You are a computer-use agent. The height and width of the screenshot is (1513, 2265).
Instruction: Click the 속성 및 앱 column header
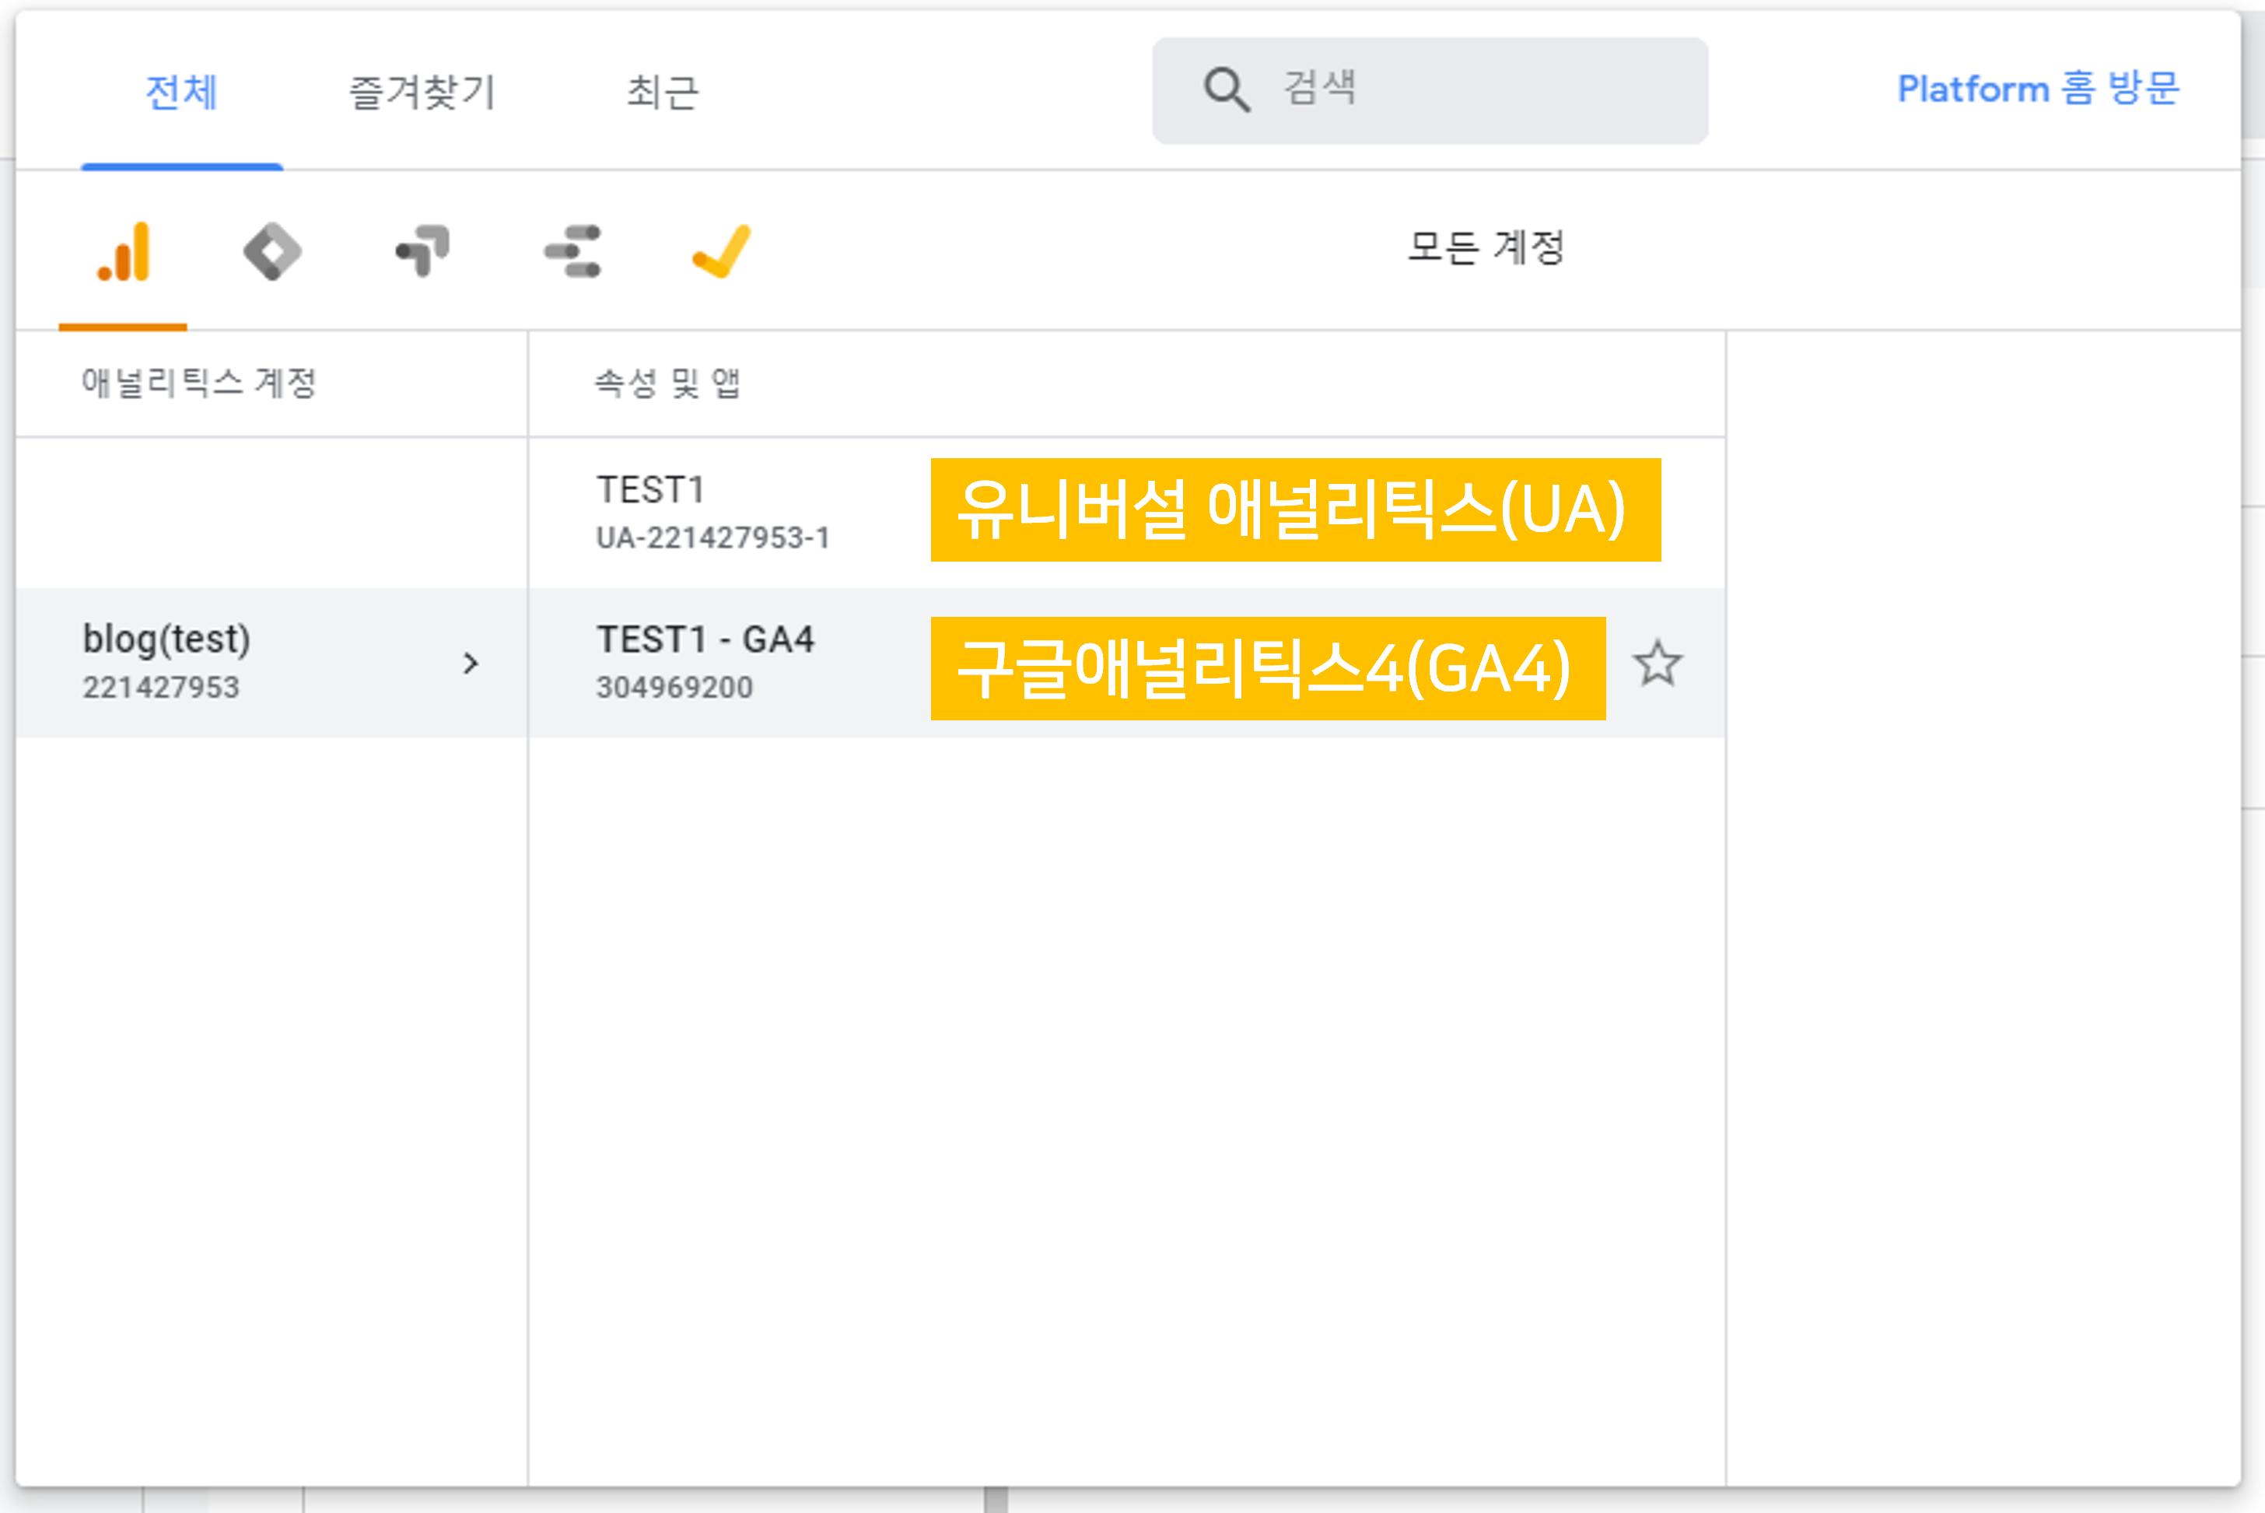pos(667,383)
